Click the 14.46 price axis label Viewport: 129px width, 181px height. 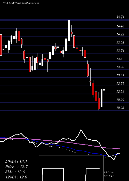point(120,26)
